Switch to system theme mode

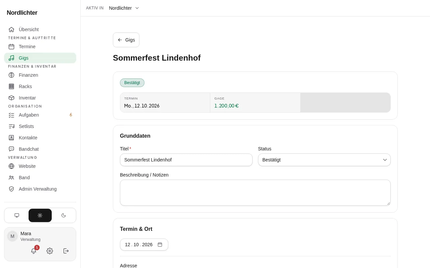17,215
